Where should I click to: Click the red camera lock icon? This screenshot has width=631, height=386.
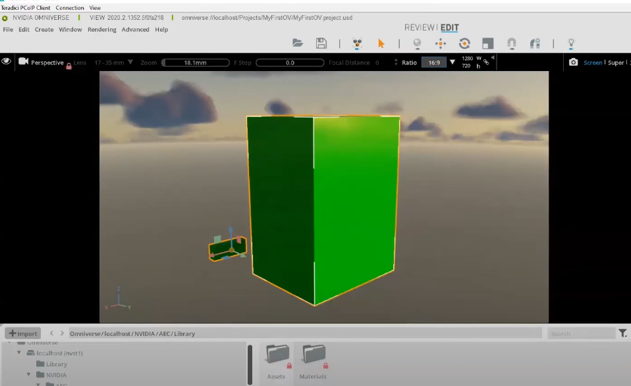click(69, 66)
